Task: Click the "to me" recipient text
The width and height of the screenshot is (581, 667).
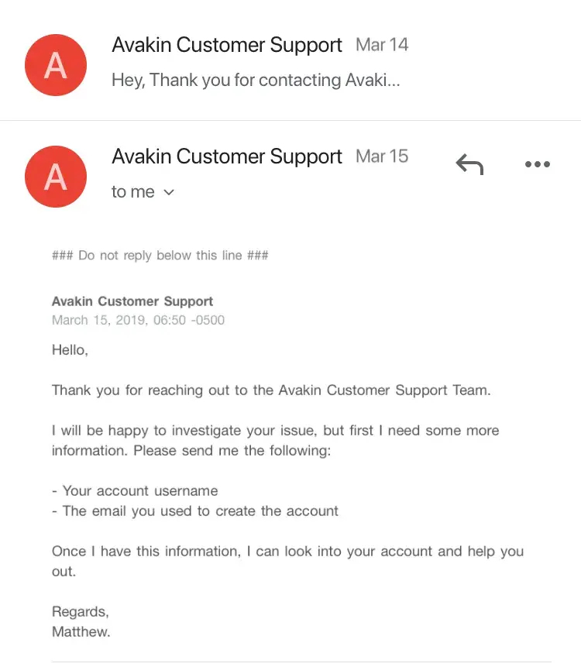Action: [132, 192]
